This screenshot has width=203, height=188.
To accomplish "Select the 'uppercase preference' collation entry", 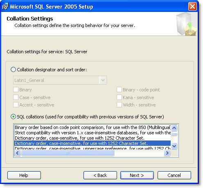I will point(92,148).
